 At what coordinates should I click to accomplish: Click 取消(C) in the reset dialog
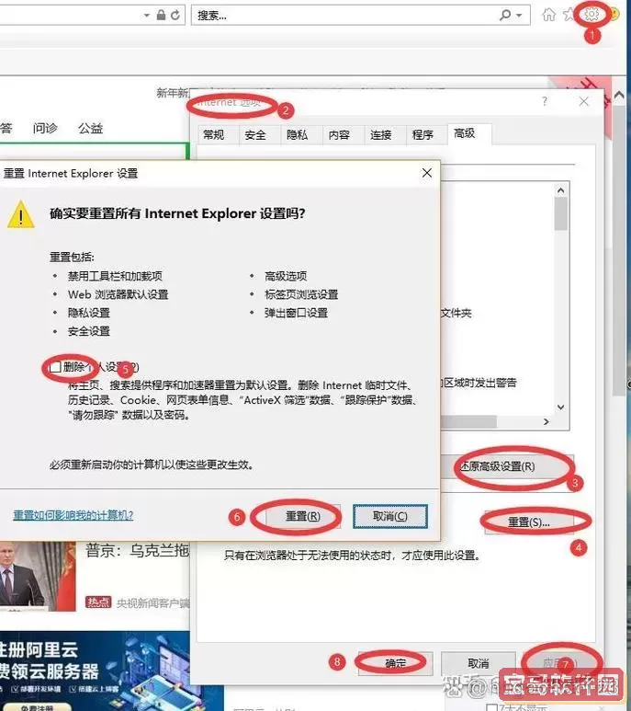[x=390, y=516]
